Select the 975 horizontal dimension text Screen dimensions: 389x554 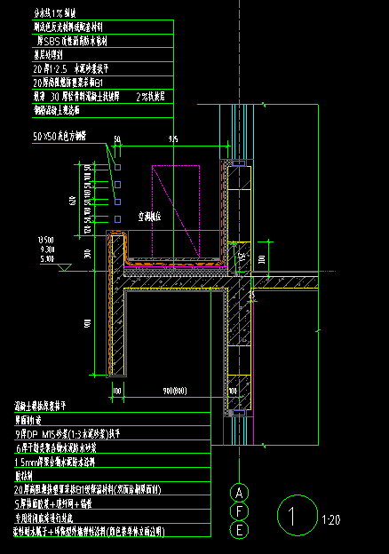173,139
